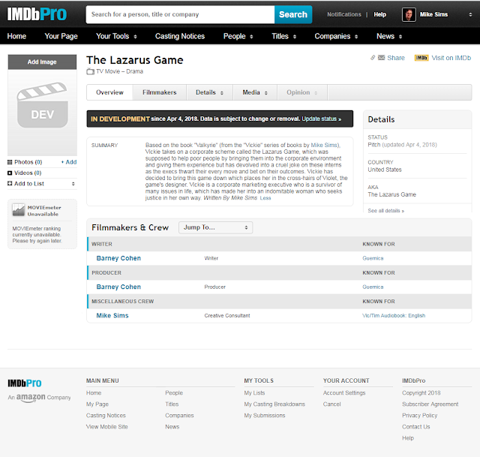This screenshot has height=457, width=480.
Task: Click the DEV clapperboard placeholder image
Action: [x=42, y=105]
